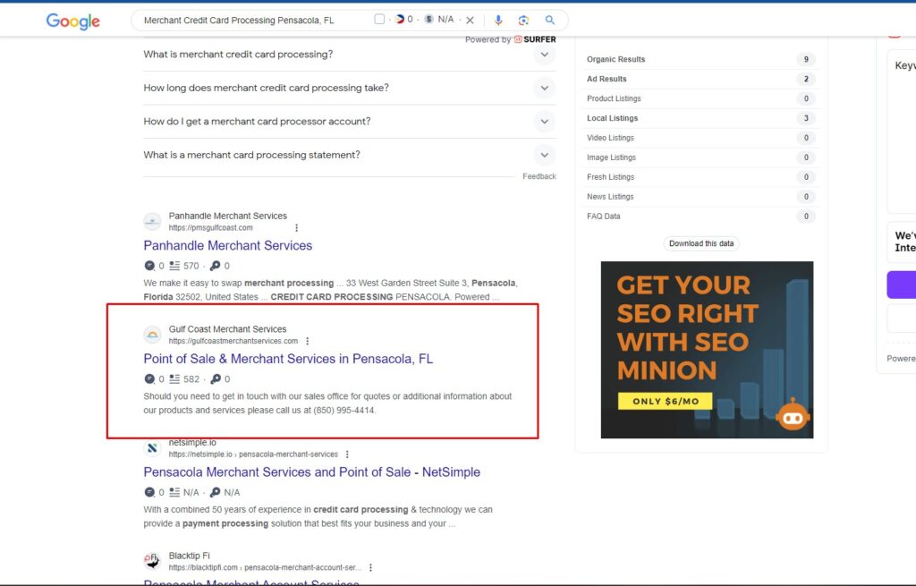
Task: Select the Ad Results row
Action: click(x=701, y=79)
